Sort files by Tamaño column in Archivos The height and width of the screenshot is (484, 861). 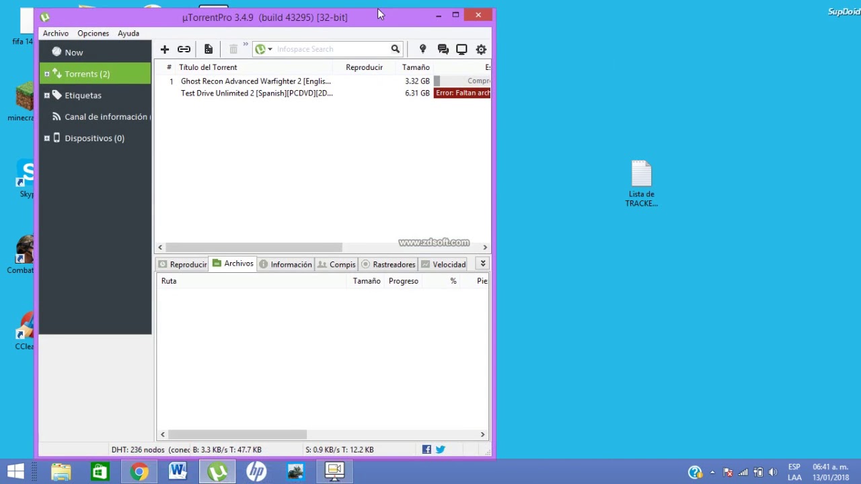click(367, 281)
